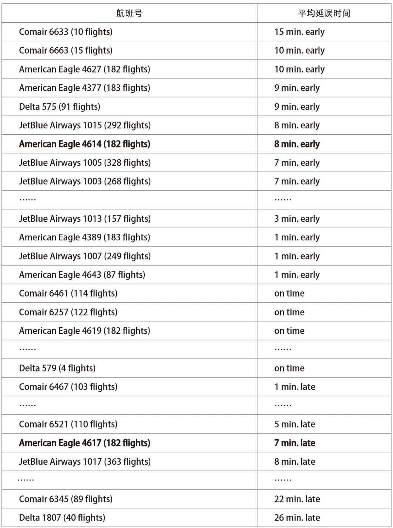Click the 1 min. late value

click(x=295, y=387)
